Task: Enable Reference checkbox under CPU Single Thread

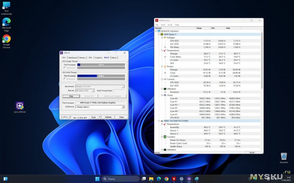Action: point(65,68)
